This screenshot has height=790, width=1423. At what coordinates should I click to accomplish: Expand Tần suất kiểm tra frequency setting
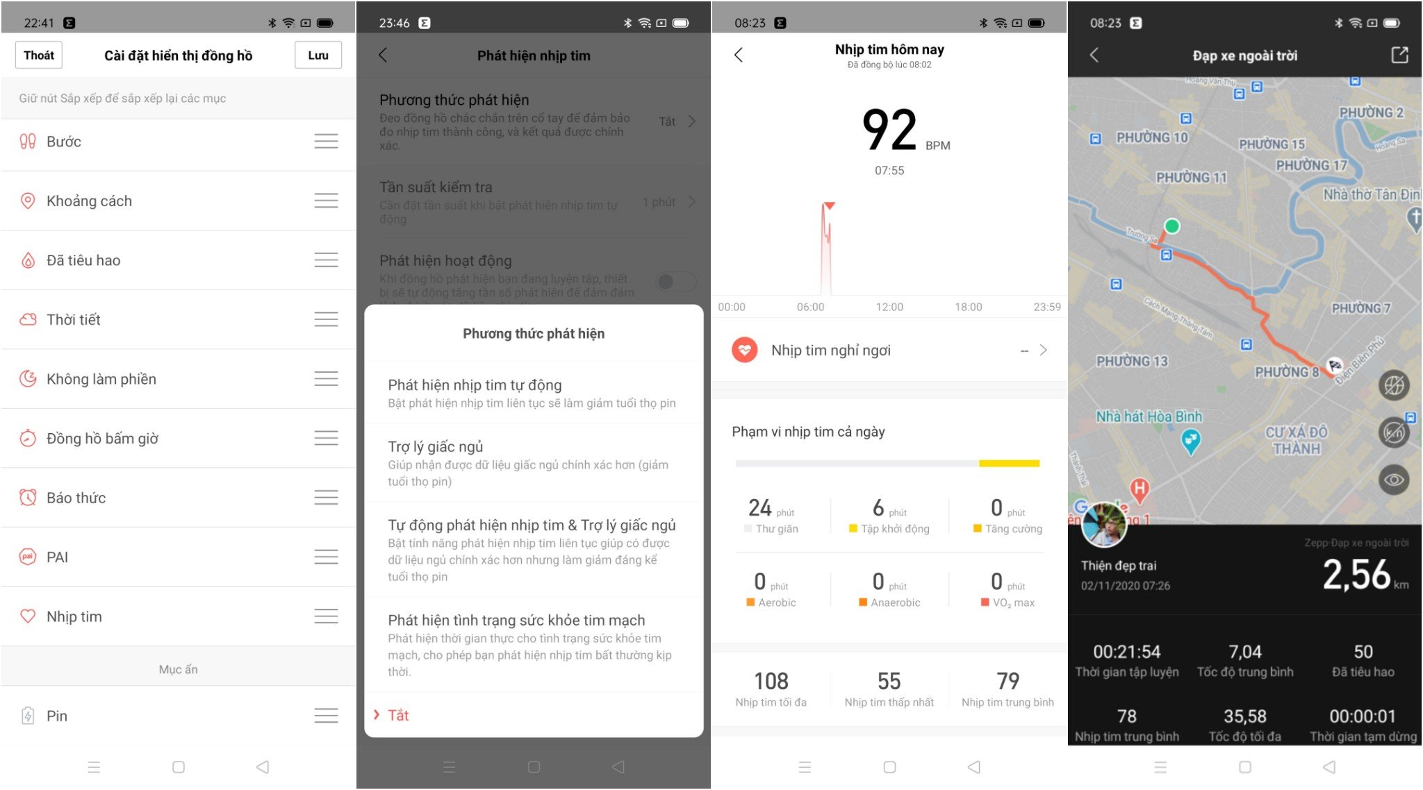(x=696, y=201)
